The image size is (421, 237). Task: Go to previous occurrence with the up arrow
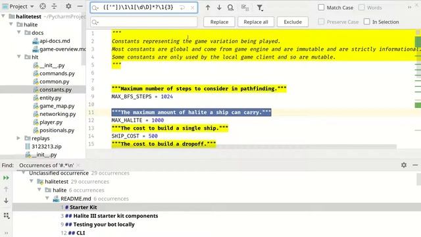(208, 8)
